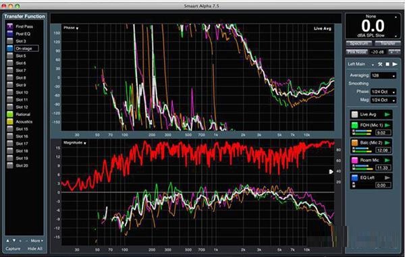
Task: Toggle visibility of Acoustics stored trace
Action: (x=10, y=121)
